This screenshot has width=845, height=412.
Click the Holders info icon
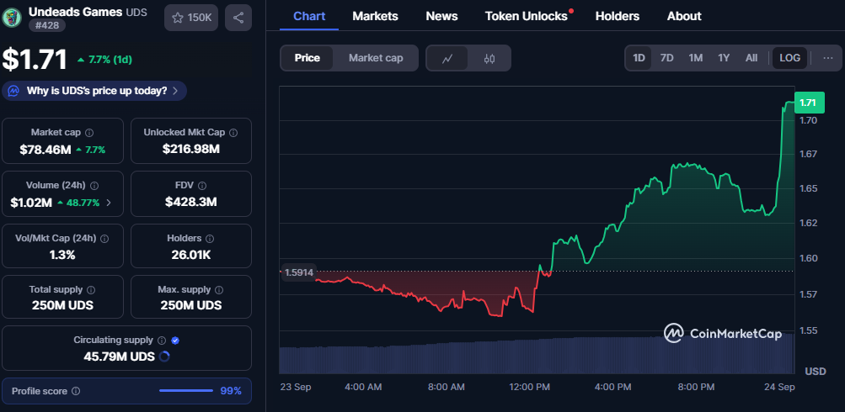click(211, 238)
